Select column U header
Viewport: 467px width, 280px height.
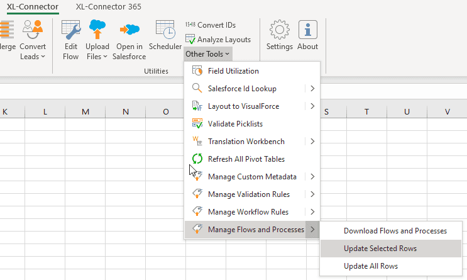[x=407, y=112]
